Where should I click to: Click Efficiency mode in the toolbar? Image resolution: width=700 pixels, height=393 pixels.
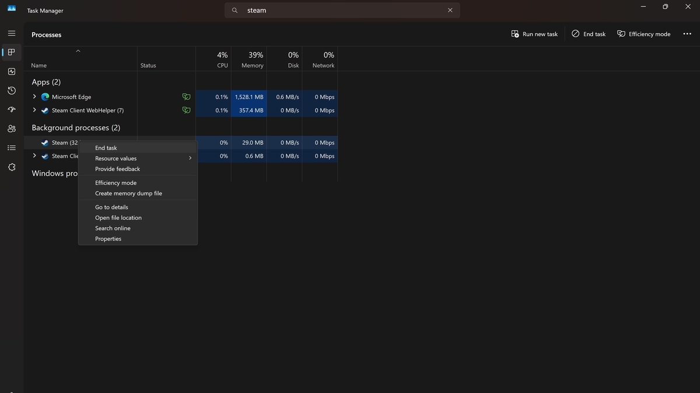click(643, 34)
